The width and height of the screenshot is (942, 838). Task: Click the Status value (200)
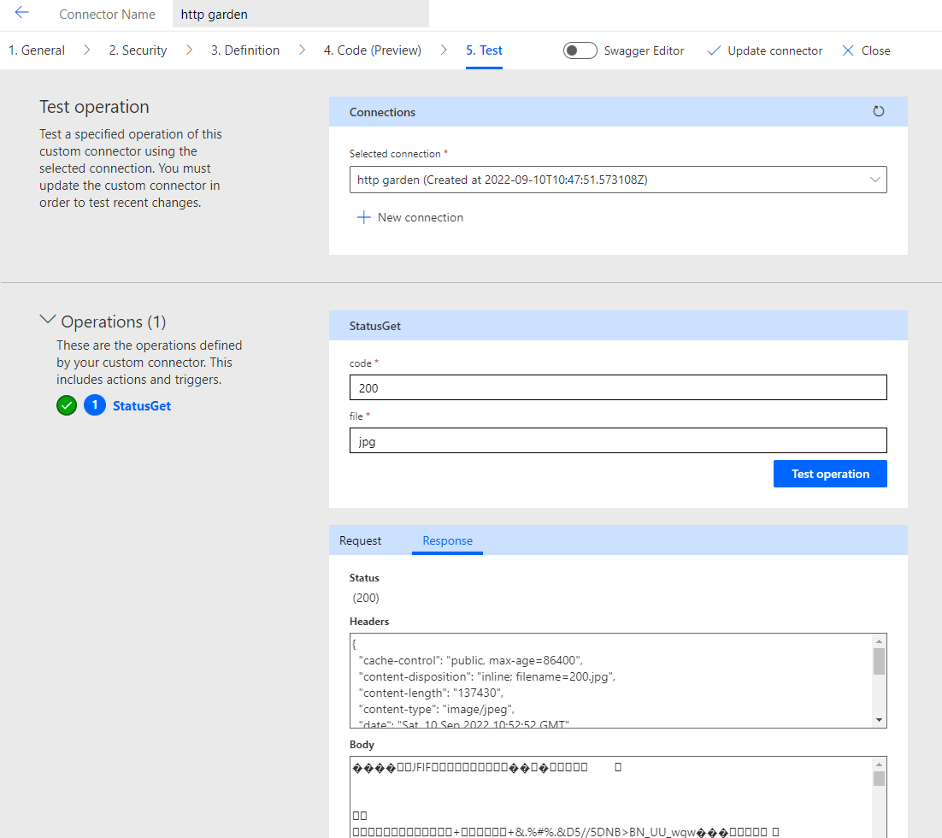(366, 598)
